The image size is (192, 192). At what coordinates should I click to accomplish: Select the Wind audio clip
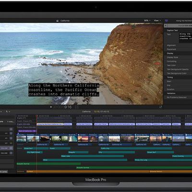pos(85,160)
